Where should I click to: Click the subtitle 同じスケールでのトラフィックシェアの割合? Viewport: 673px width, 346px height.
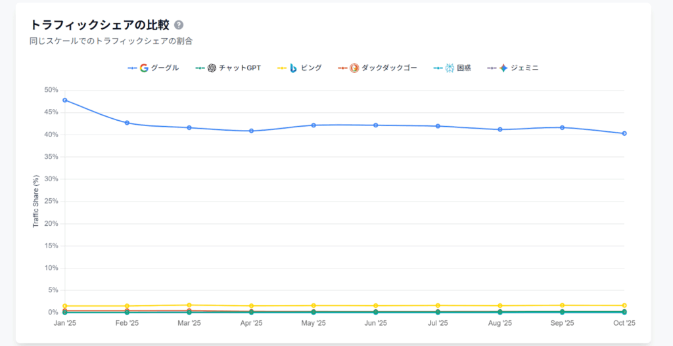(110, 41)
